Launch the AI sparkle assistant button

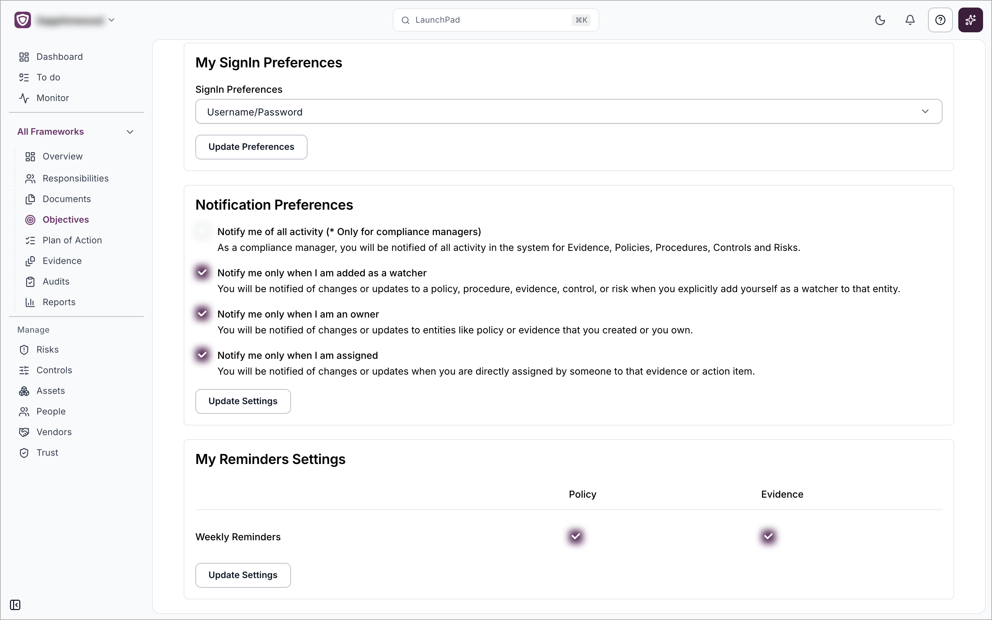[x=970, y=20]
